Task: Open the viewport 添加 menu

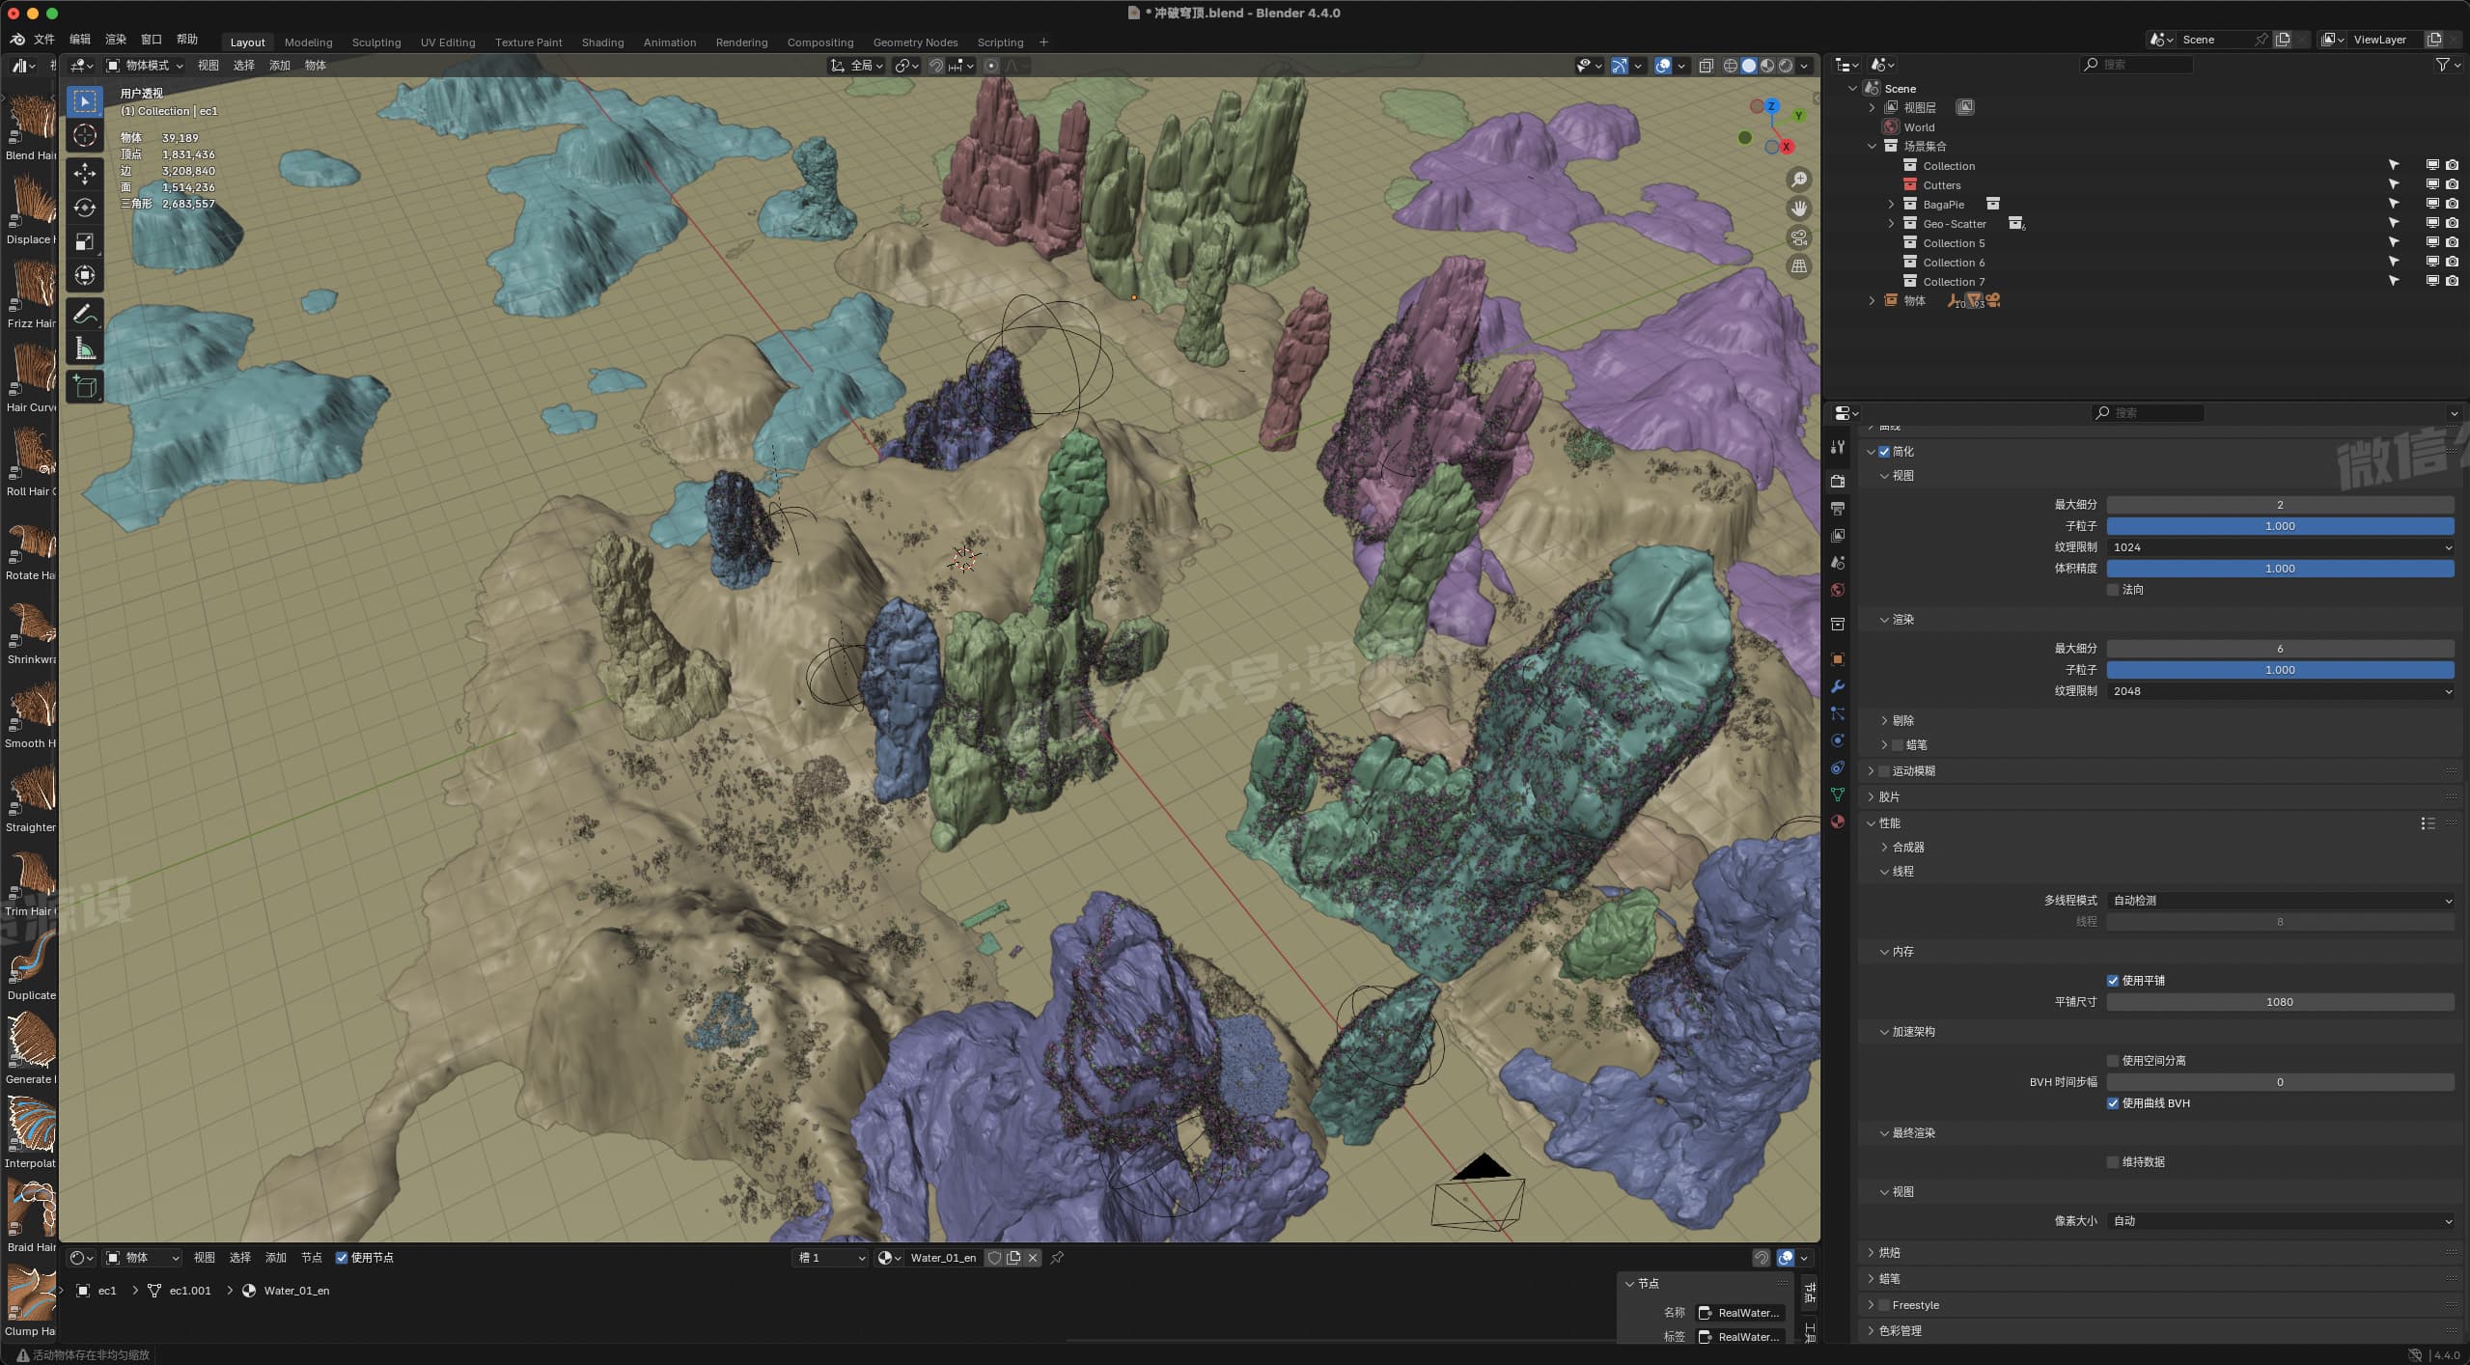Action: 280,66
